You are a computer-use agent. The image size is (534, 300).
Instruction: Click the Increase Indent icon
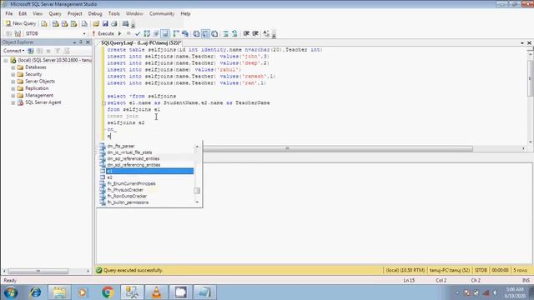coord(255,33)
